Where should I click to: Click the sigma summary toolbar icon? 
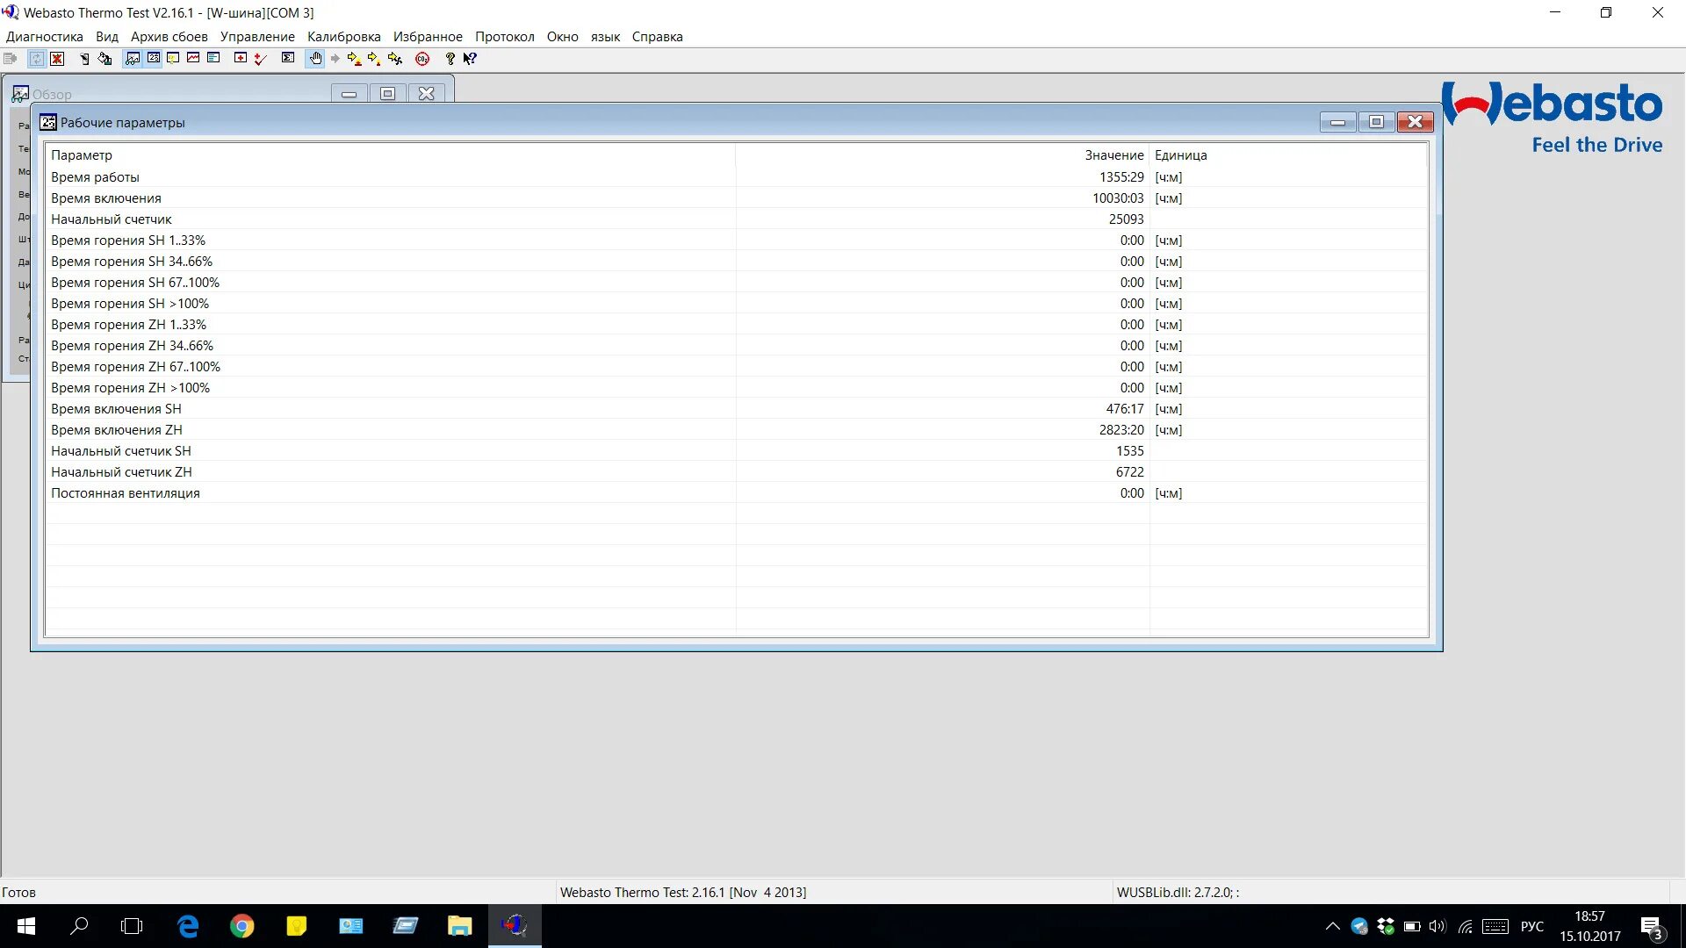[287, 59]
